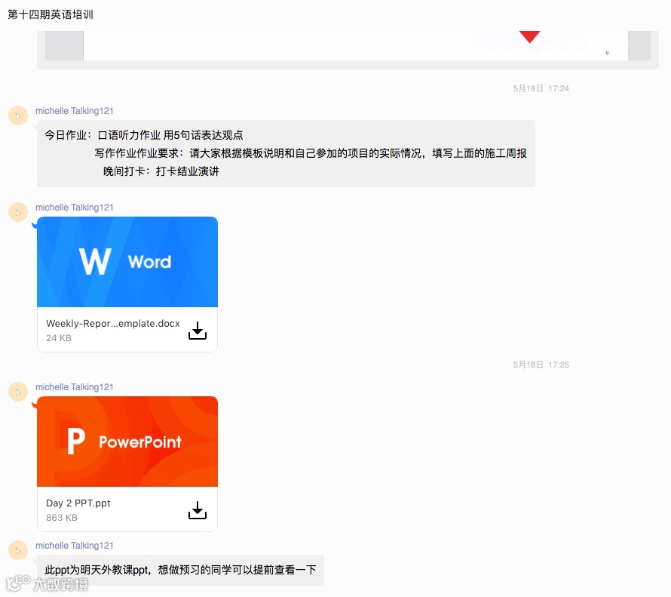Click sender name above the PowerPoint file
This screenshot has height=597, width=671.
tap(75, 387)
